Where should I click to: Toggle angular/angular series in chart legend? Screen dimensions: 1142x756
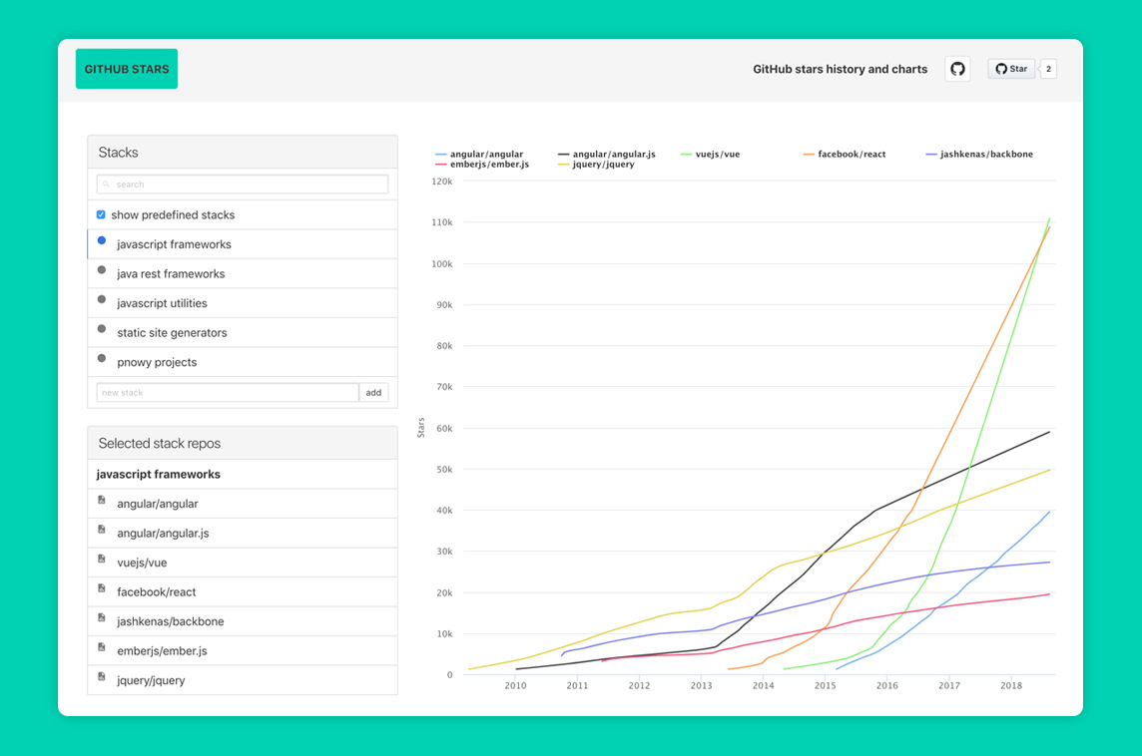pos(479,155)
